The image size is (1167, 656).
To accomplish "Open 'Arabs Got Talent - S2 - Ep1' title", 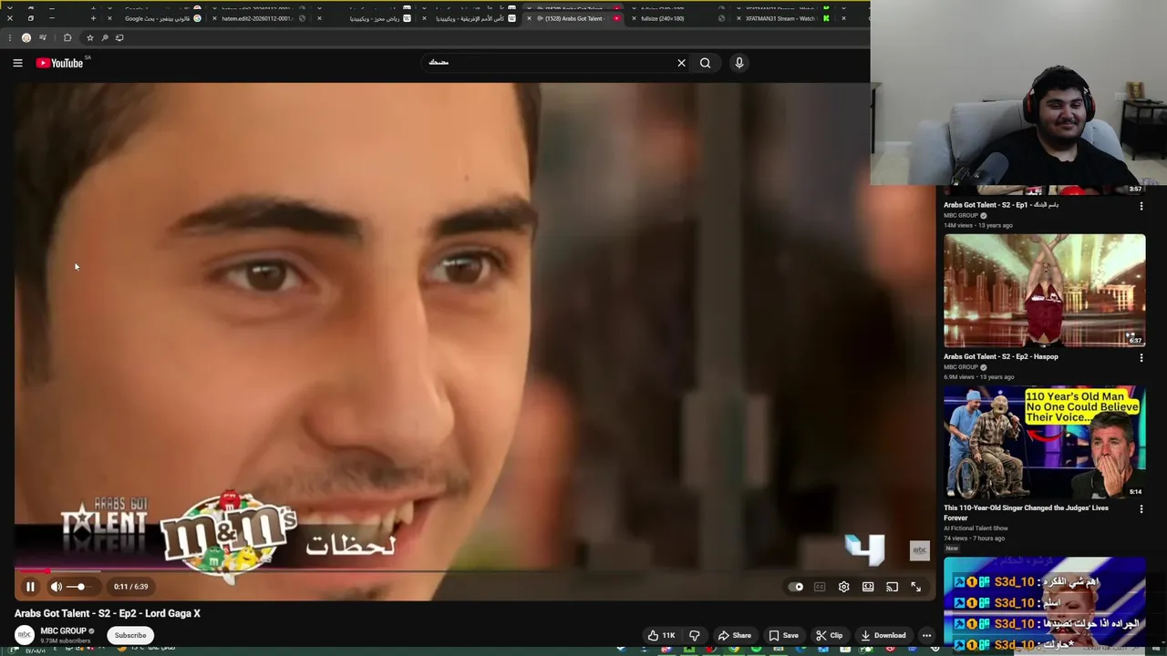I will pos(1001,205).
